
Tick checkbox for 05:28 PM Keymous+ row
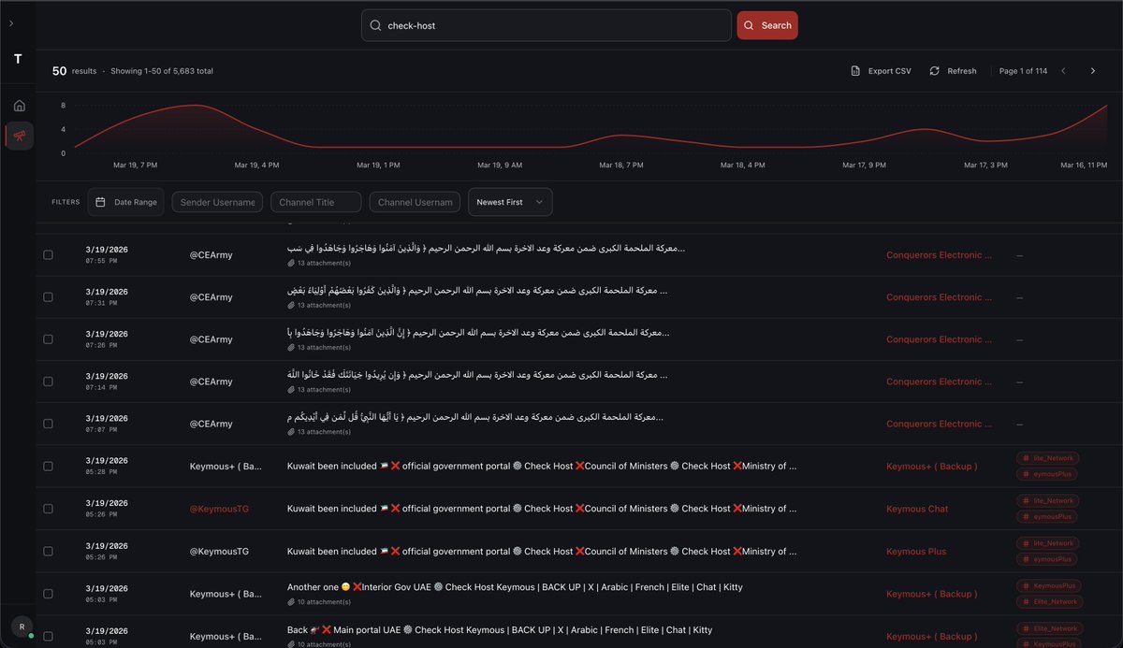(49, 466)
